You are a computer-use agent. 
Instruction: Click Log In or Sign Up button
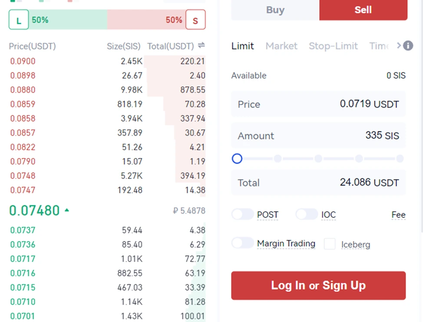tap(318, 286)
